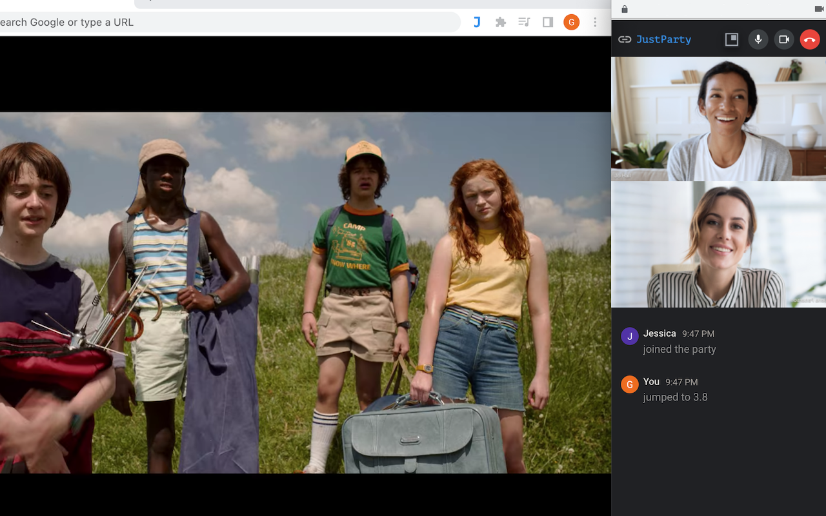
Task: Hang up with the red end call button
Action: 810,39
